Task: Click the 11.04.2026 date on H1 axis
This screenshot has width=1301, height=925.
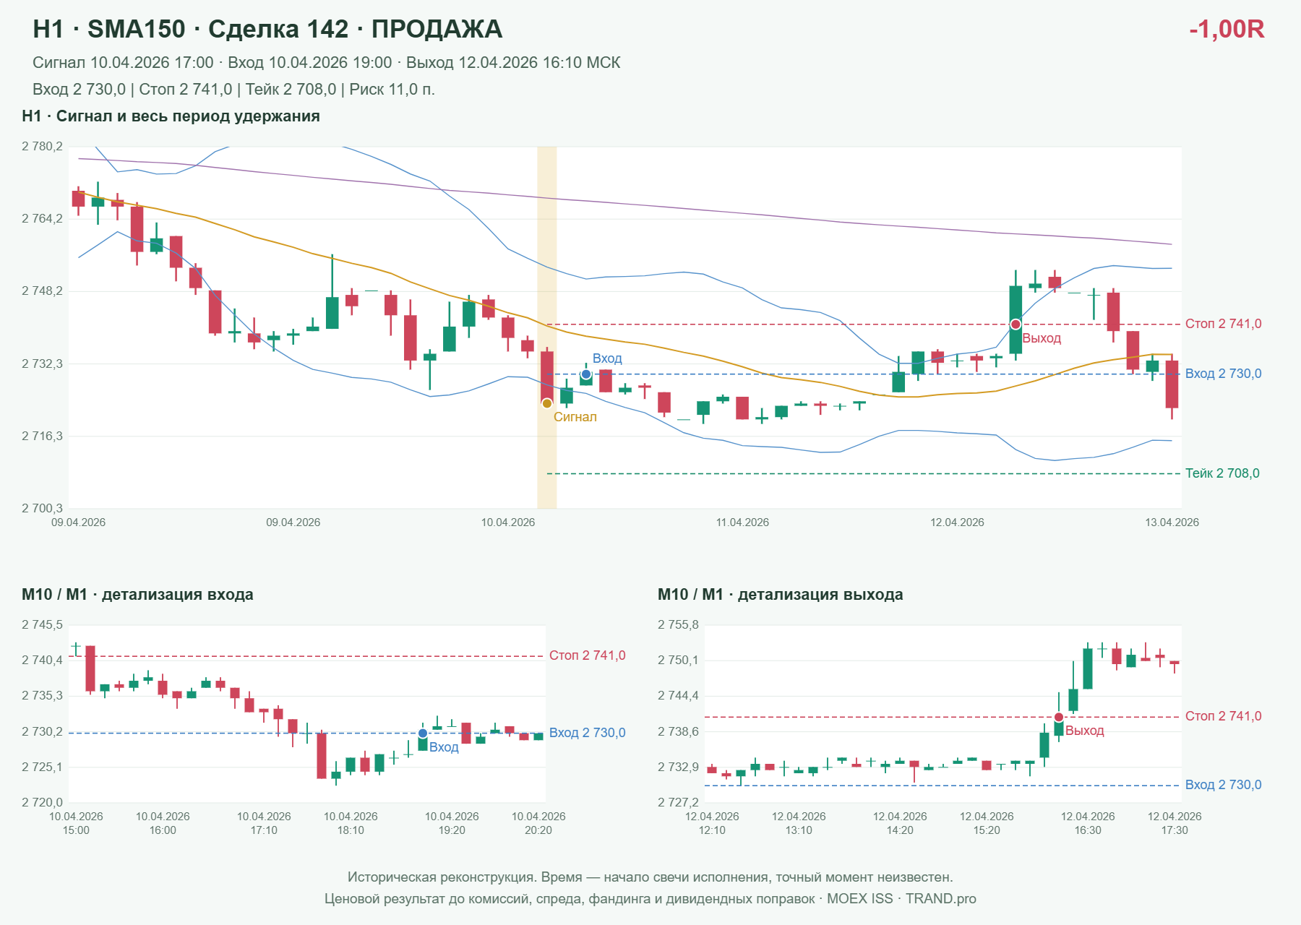Action: 742,522
